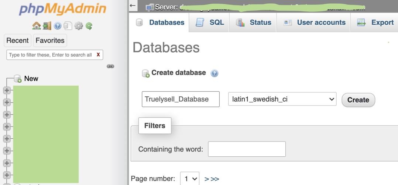
Task: Expand the last visible database tree node
Action: tap(7, 175)
